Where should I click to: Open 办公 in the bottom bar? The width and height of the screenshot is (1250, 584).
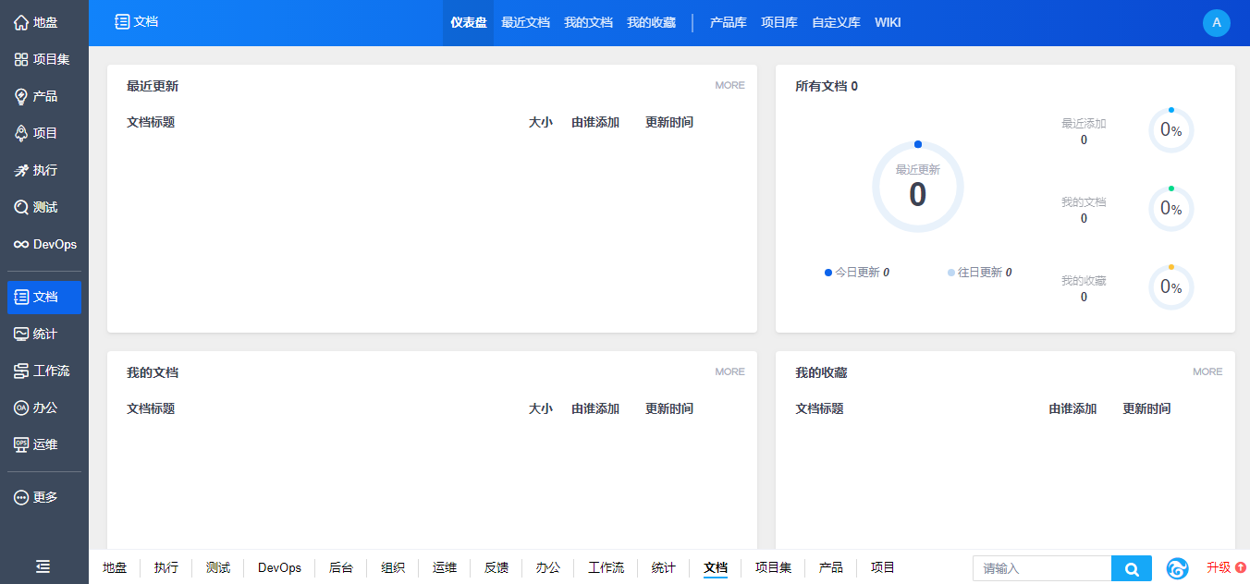pos(548,567)
